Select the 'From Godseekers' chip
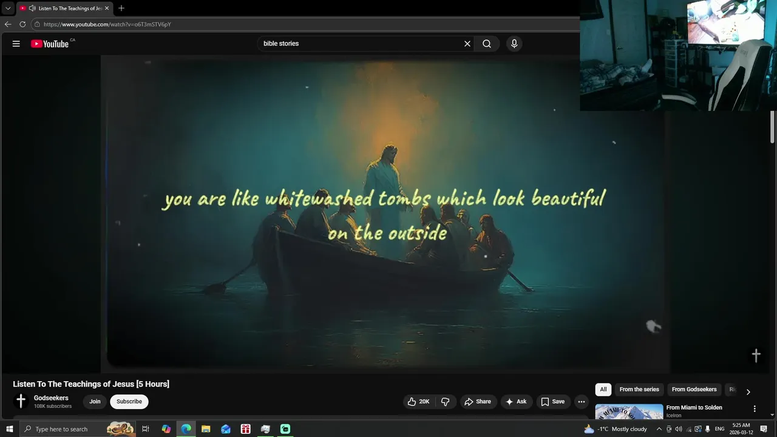The image size is (777, 437). [694, 390]
